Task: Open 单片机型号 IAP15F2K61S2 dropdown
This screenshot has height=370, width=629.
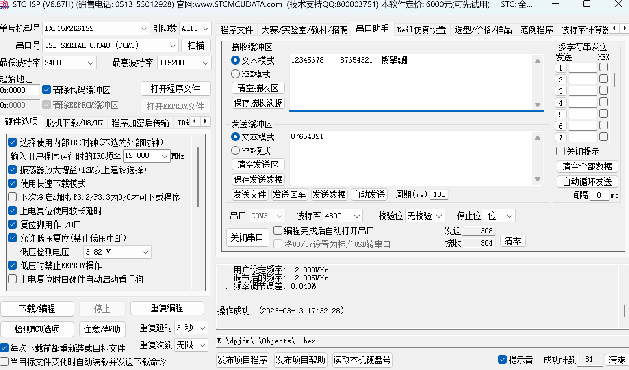Action: pyautogui.click(x=96, y=29)
